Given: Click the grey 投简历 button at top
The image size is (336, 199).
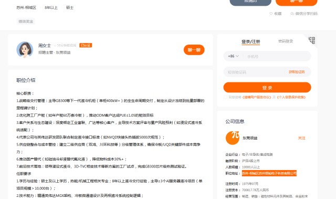Looking at the screenshot, I should click(250, 2).
